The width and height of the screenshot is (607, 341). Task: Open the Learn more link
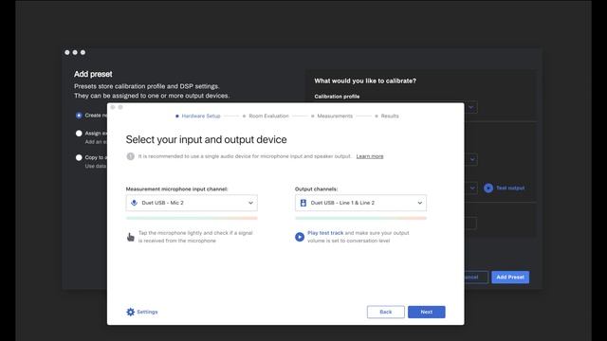pyautogui.click(x=370, y=156)
